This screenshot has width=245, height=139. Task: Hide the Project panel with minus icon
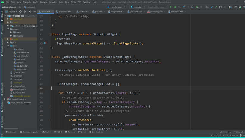tap(34, 12)
